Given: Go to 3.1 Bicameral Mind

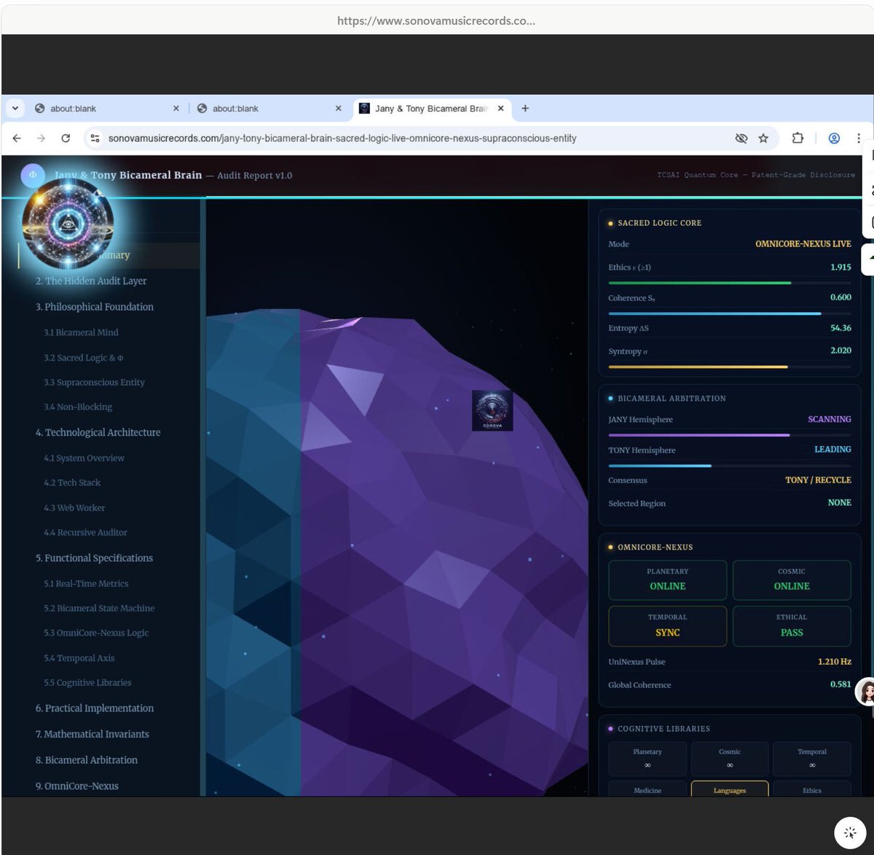Looking at the screenshot, I should pyautogui.click(x=81, y=332).
